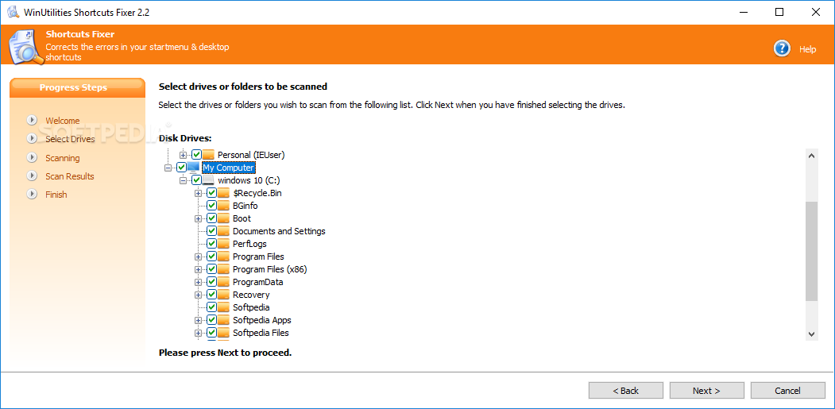Click the Softpedia Apps folder icon
This screenshot has height=409, width=835.
pyautogui.click(x=223, y=320)
